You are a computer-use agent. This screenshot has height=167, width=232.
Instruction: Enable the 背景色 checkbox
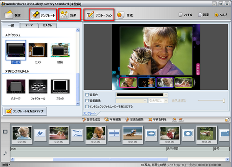pos(87,94)
